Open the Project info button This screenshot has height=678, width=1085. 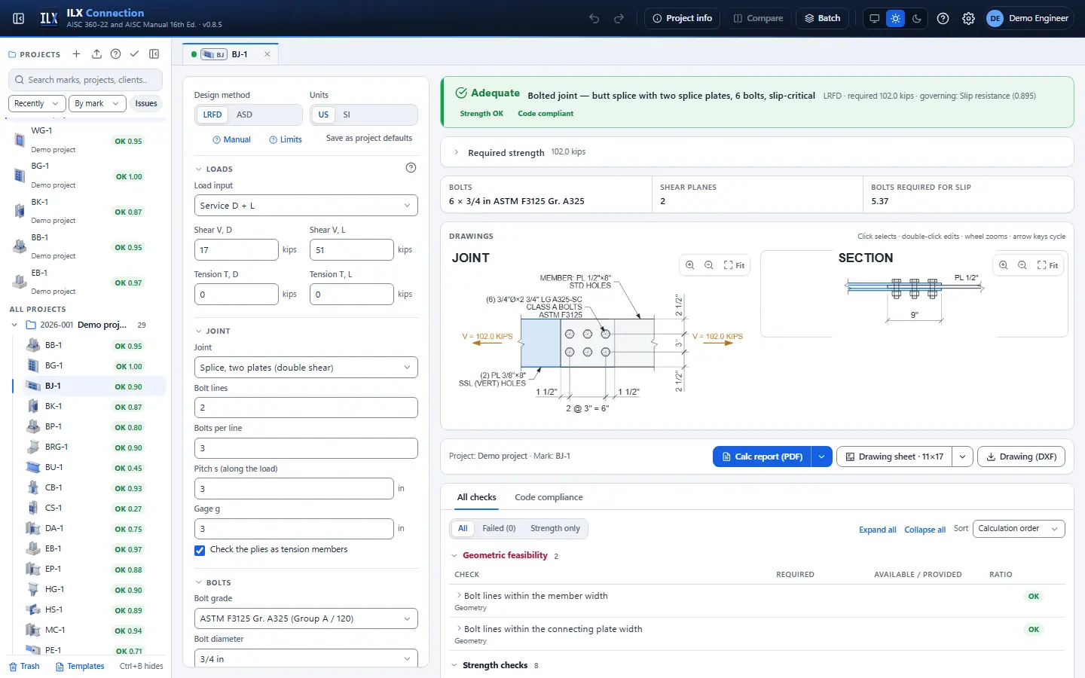[682, 18]
